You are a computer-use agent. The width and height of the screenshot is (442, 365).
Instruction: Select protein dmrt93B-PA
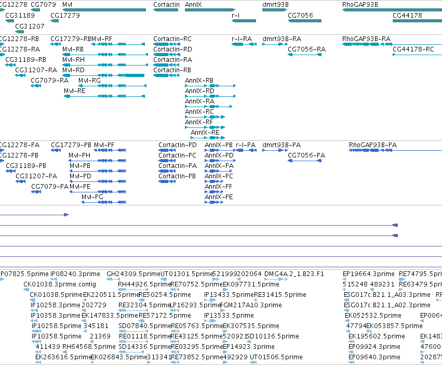(x=282, y=145)
